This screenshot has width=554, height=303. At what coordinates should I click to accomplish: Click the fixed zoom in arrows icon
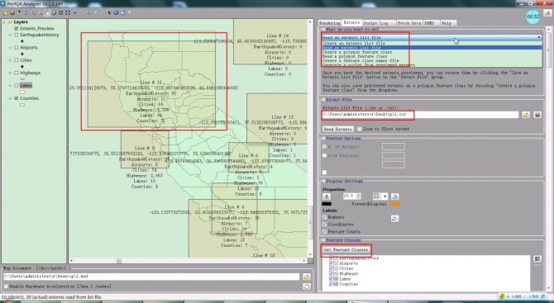coord(60,12)
